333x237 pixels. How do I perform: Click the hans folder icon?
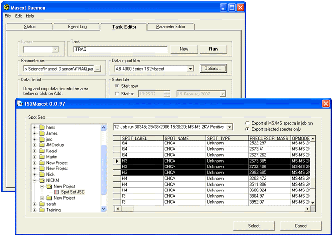[42, 127]
